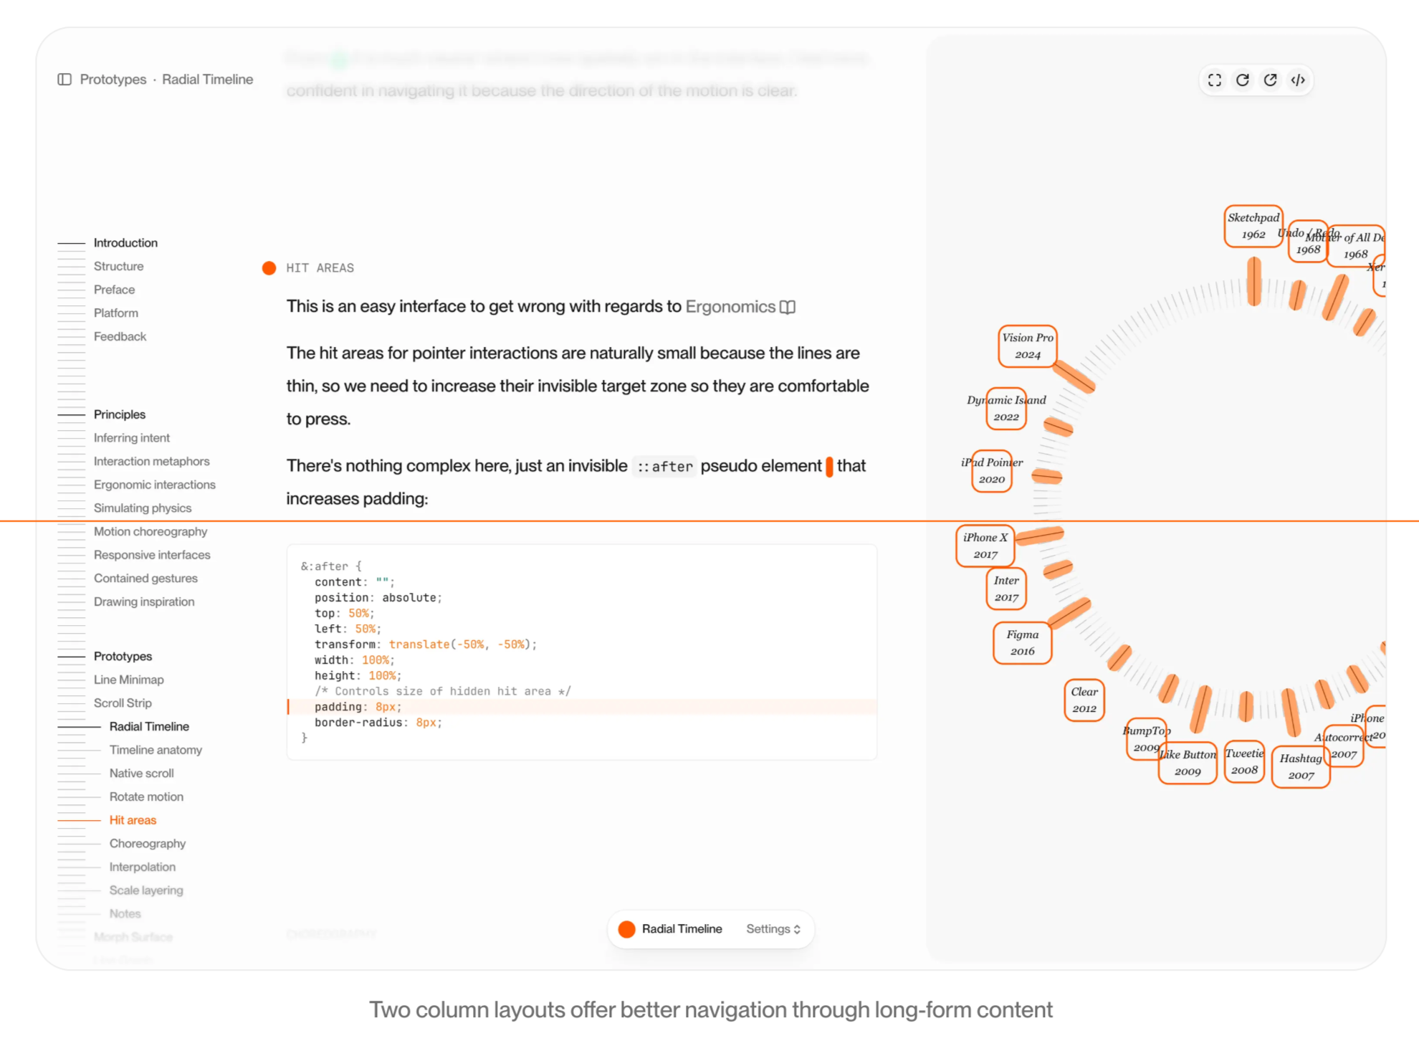Click the orange marker after pseudo element
This screenshot has width=1419, height=1061.
[x=829, y=467]
